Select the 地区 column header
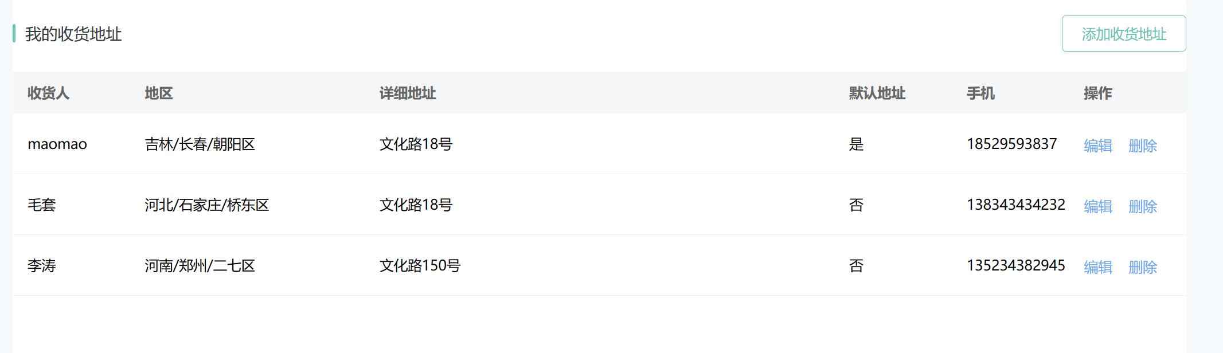1223x353 pixels. 159,93
